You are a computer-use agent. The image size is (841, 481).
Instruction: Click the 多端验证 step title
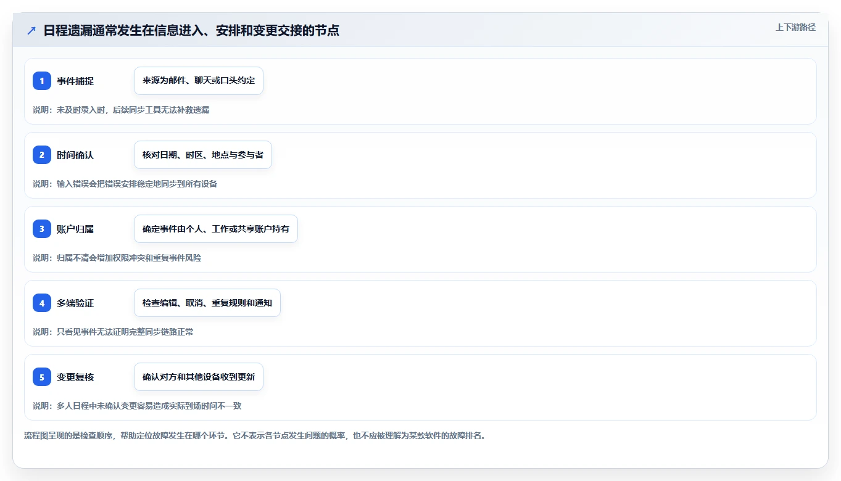(x=75, y=303)
